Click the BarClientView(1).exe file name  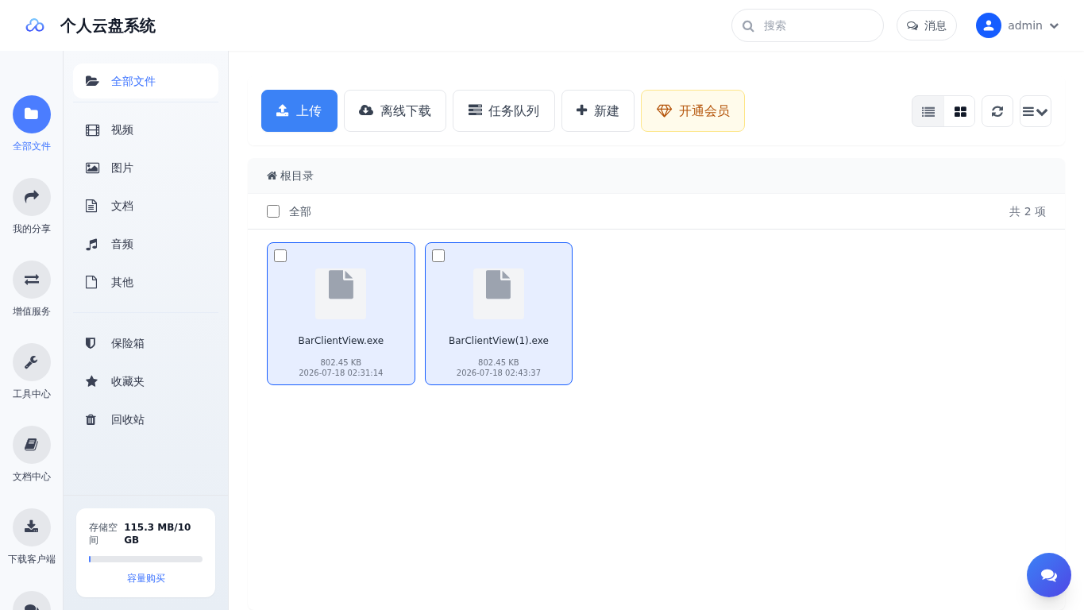(x=499, y=341)
